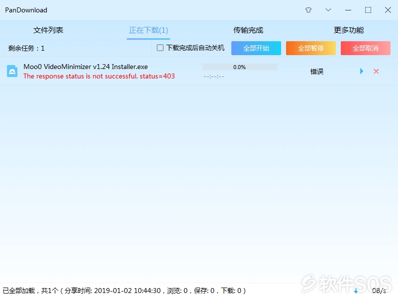Switch to the 文件列表 tab
Viewport: 398px width, 298px height.
[48, 30]
